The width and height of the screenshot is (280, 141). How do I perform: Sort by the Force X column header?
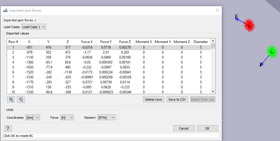point(87,42)
